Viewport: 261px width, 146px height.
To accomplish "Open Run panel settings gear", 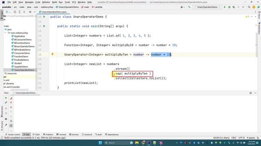I will point(251,93).
